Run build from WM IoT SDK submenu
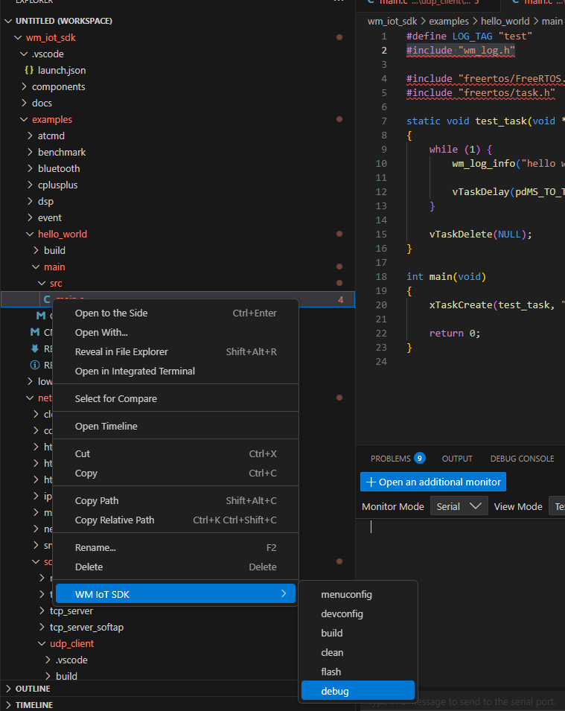The width and height of the screenshot is (565, 711). click(x=358, y=633)
